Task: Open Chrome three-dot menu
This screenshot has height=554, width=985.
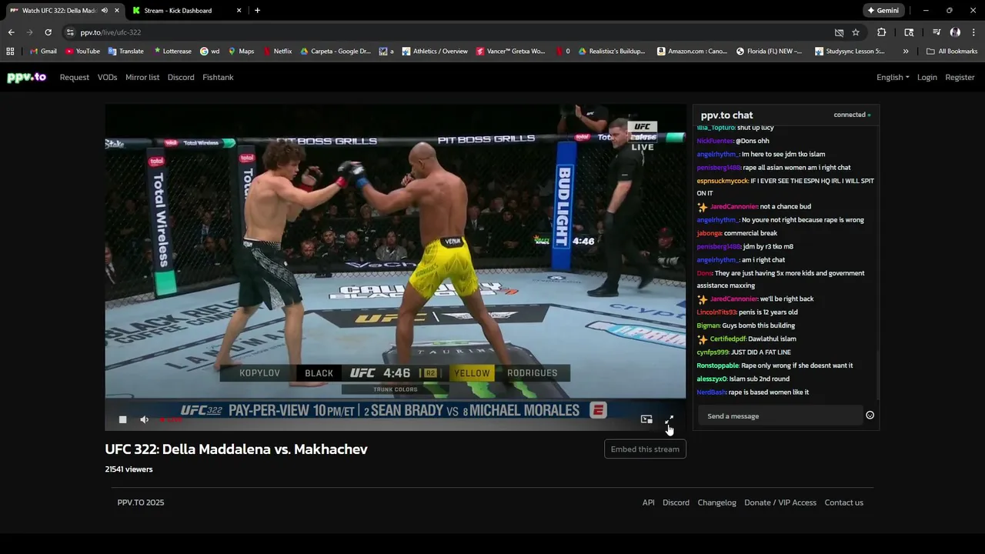Action: (974, 32)
